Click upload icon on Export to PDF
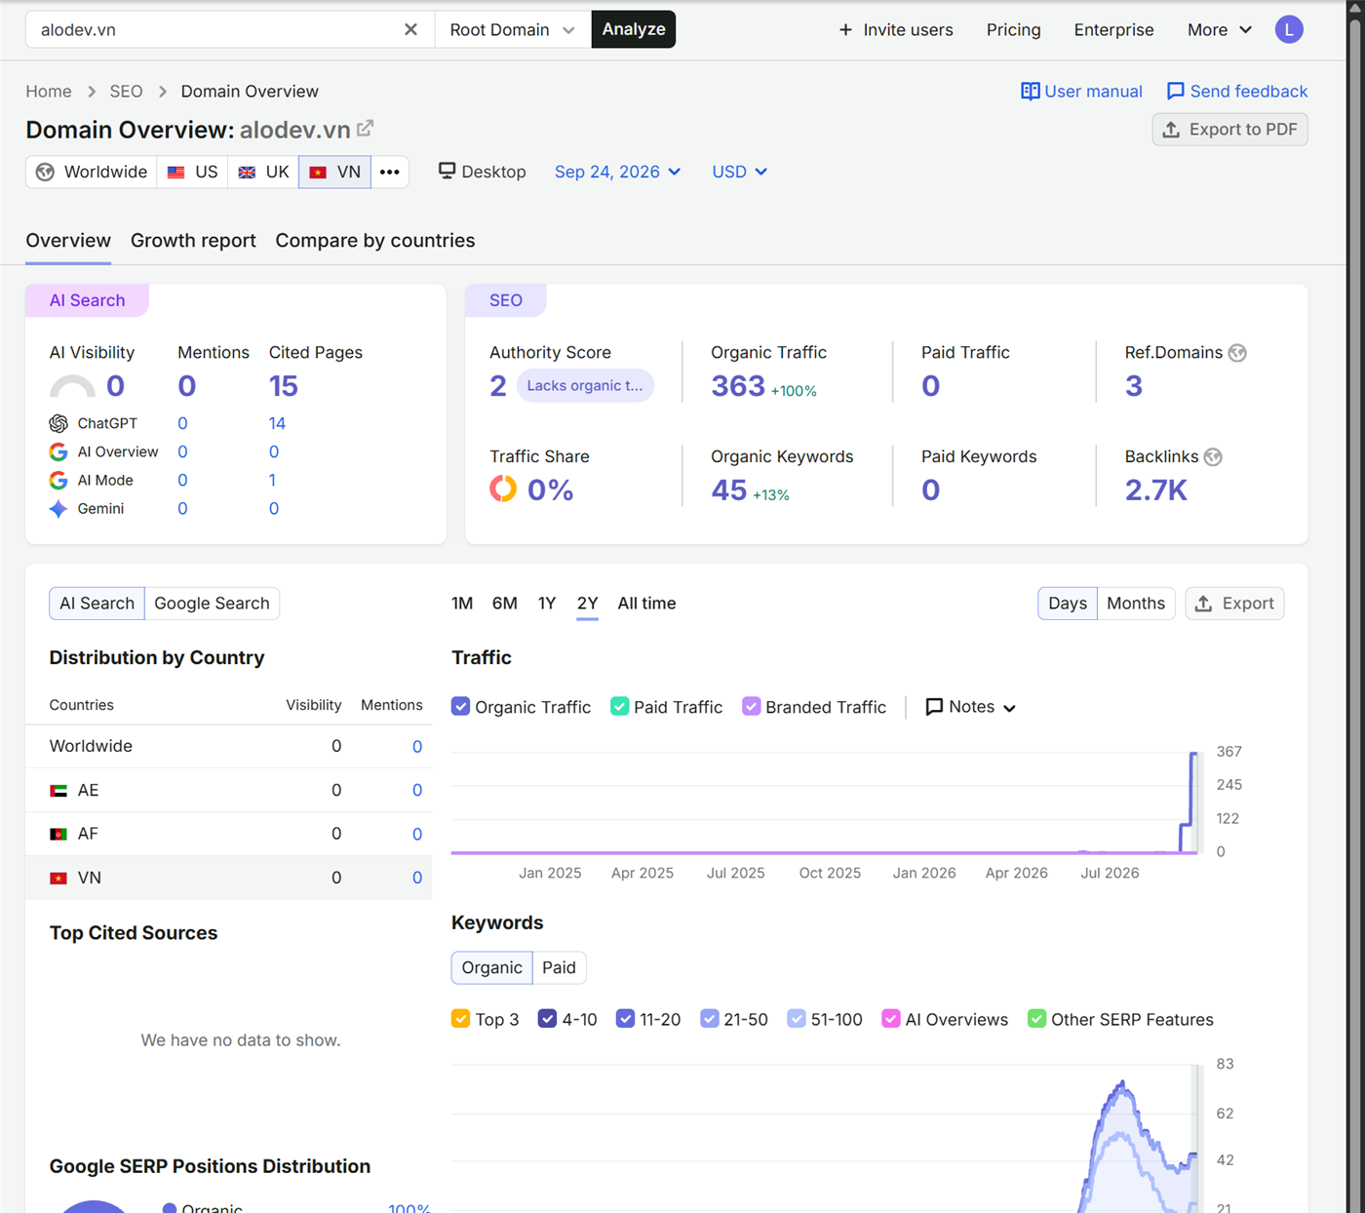 pos(1171,130)
